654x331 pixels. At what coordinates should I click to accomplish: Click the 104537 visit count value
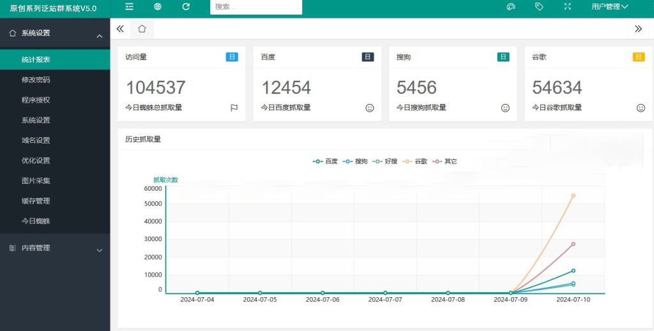click(156, 87)
